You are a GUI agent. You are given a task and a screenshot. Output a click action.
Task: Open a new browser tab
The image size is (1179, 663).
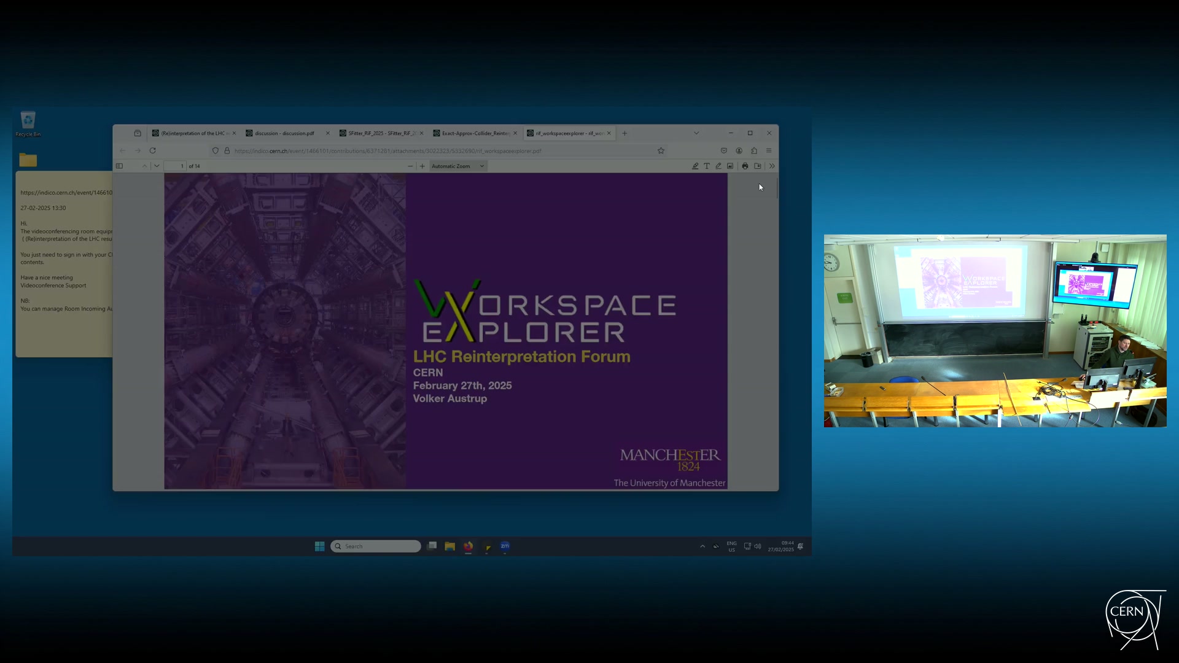pyautogui.click(x=625, y=133)
